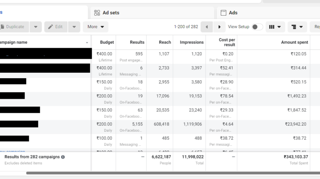Click the ₹38.72 amount spent cell
This screenshot has height=179, width=320.
(x=299, y=138)
